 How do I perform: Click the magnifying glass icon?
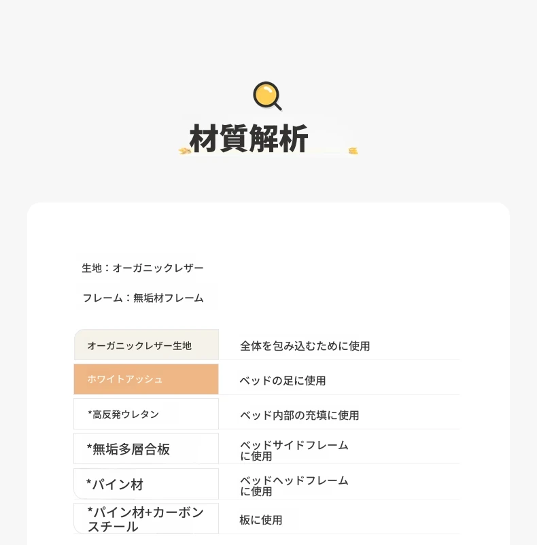click(x=267, y=96)
